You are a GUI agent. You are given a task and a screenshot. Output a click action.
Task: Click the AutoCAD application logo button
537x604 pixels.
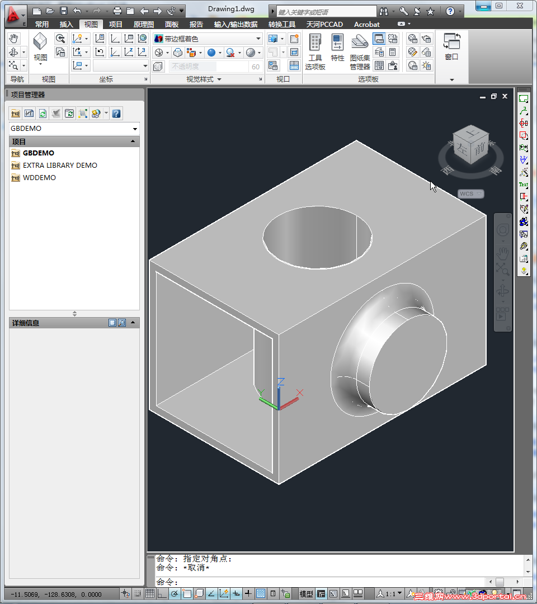point(15,16)
